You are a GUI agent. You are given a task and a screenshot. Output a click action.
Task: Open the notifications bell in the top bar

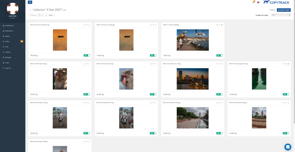click(254, 2)
